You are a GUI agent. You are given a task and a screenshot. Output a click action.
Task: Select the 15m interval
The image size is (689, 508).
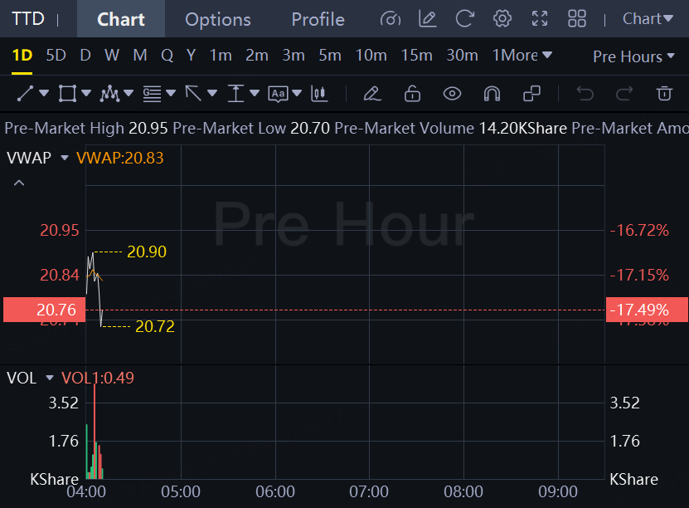click(x=416, y=56)
